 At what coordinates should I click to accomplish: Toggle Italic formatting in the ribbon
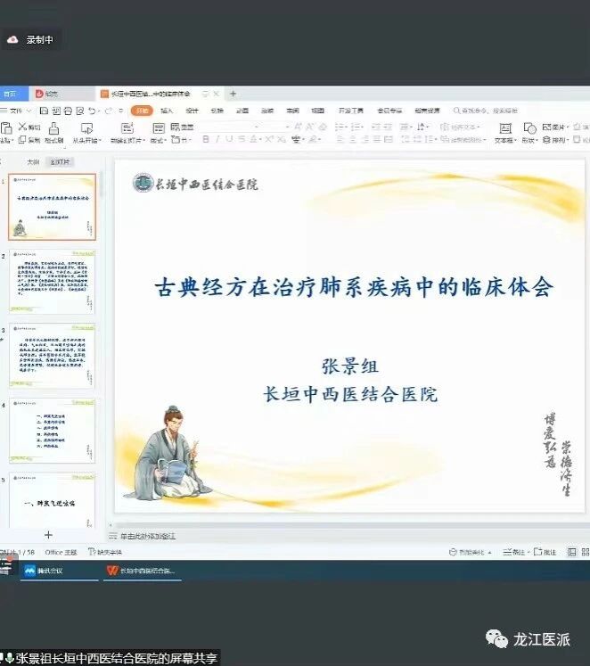coord(217,140)
